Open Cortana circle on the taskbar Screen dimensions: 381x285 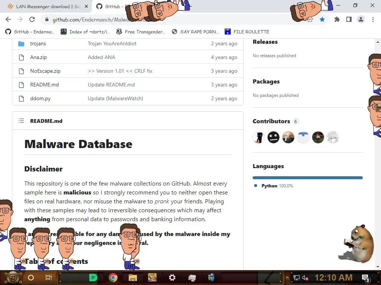[31, 278]
